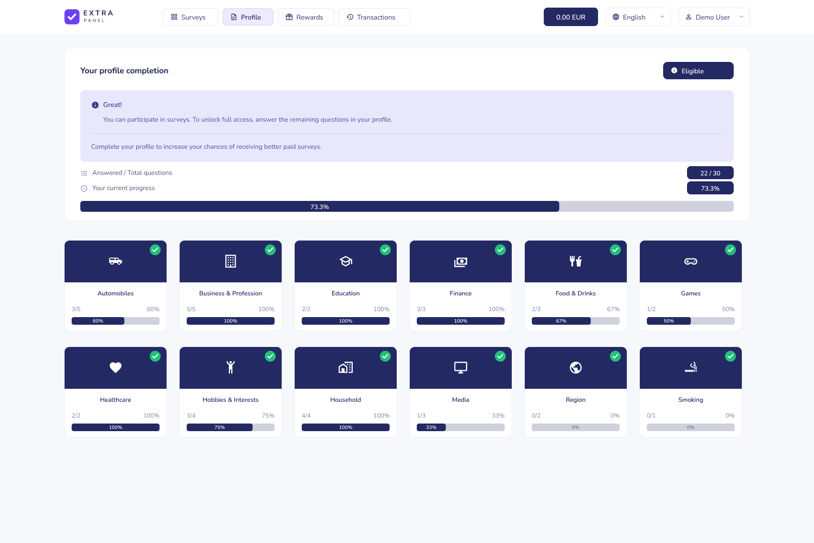Image resolution: width=814 pixels, height=543 pixels.
Task: Click the Hobbies & Interests 3/4 count
Action: pyautogui.click(x=191, y=415)
